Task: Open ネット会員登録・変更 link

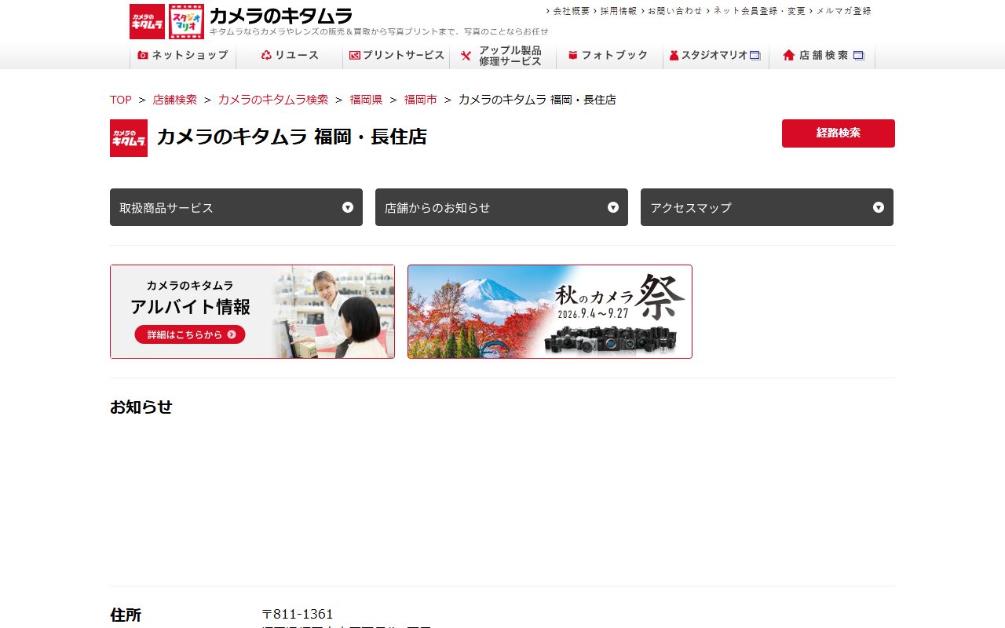Action: (x=758, y=11)
